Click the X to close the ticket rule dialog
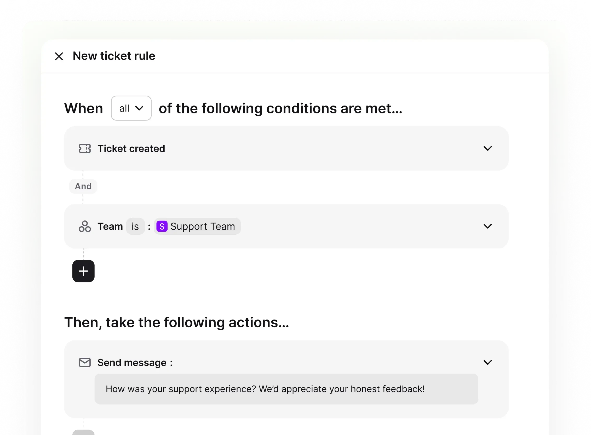The width and height of the screenshot is (591, 435). 59,56
